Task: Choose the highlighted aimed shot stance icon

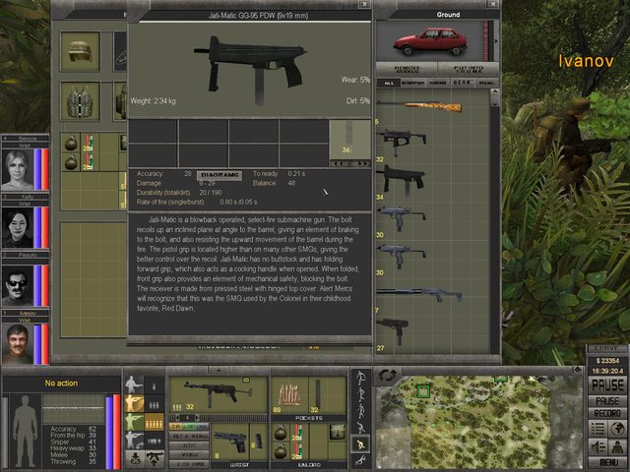Action: coord(134,403)
